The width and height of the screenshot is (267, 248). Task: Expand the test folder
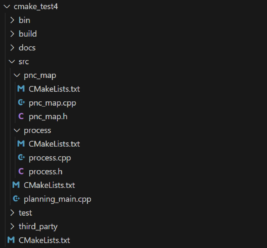coord(12,212)
